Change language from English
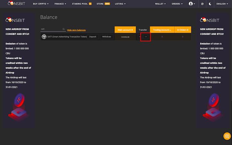Viewport: 232px width, 145px height. [222, 4]
